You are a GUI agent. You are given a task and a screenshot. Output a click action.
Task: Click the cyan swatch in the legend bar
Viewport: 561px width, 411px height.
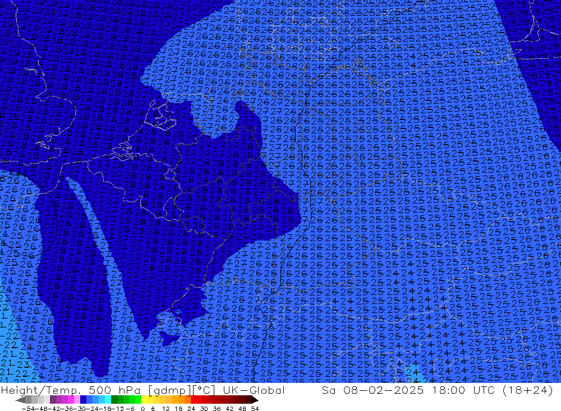click(x=108, y=400)
